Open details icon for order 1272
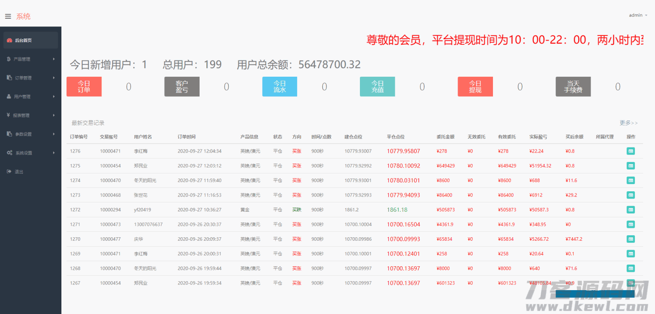This screenshot has height=314, width=655. click(631, 210)
